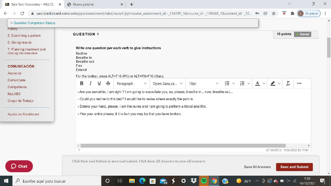This screenshot has width=331, height=186.
Task: Open the Paragraph format dropdown
Action: 132,84
